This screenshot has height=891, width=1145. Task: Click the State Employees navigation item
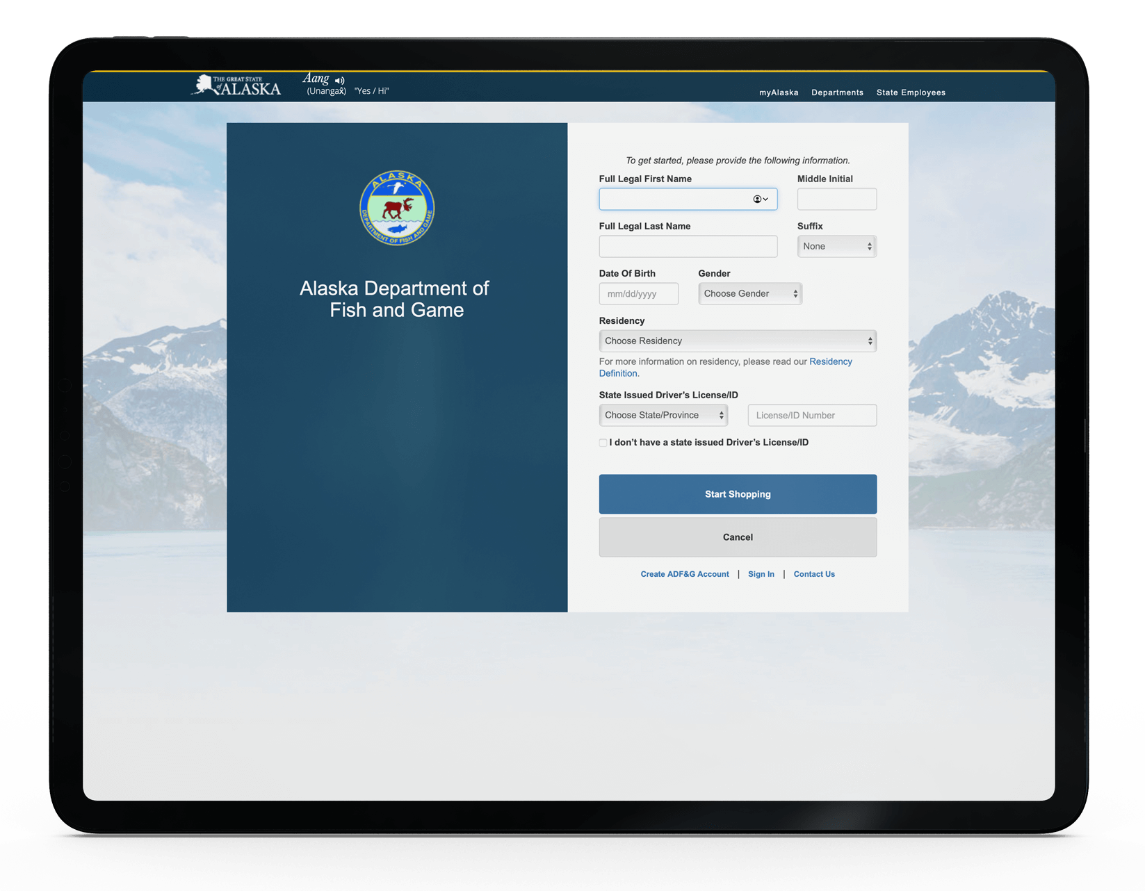pos(911,92)
